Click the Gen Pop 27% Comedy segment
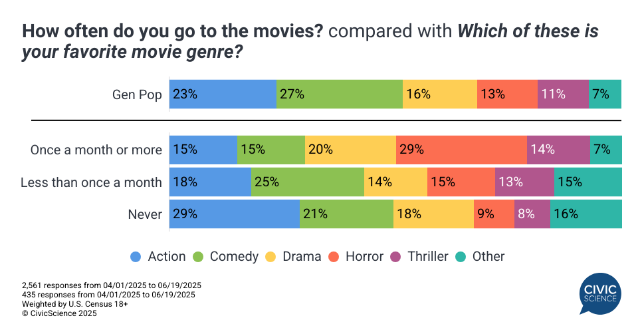Image resolution: width=642 pixels, height=328 pixels. coord(339,94)
